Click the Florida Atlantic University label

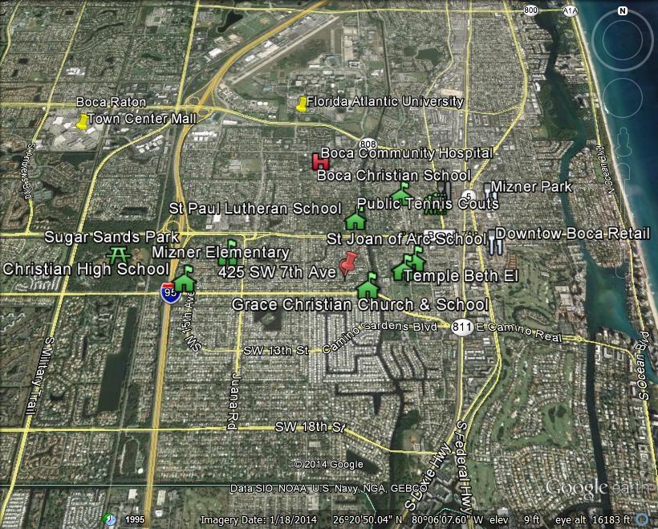[385, 102]
